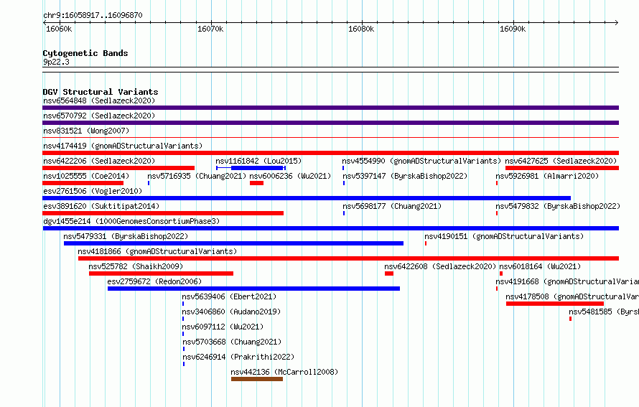Click the Cytogenetic Bands track title
This screenshot has width=639, height=407.
(x=85, y=53)
